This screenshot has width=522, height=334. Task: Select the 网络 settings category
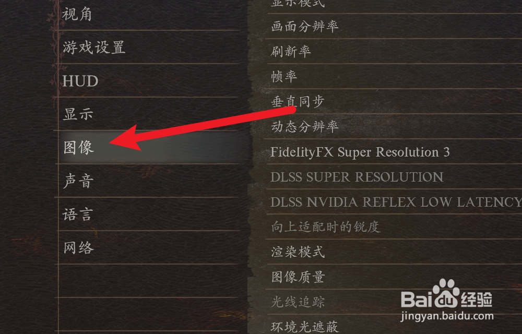(x=149, y=247)
